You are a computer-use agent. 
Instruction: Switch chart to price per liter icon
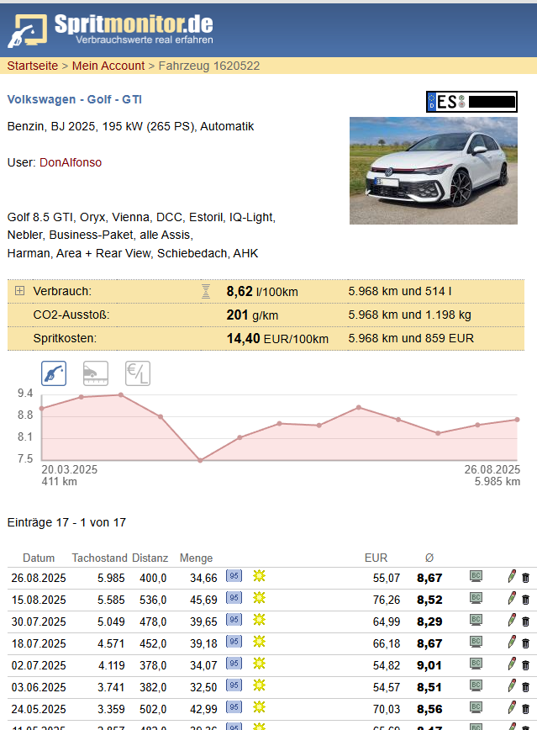pos(137,373)
